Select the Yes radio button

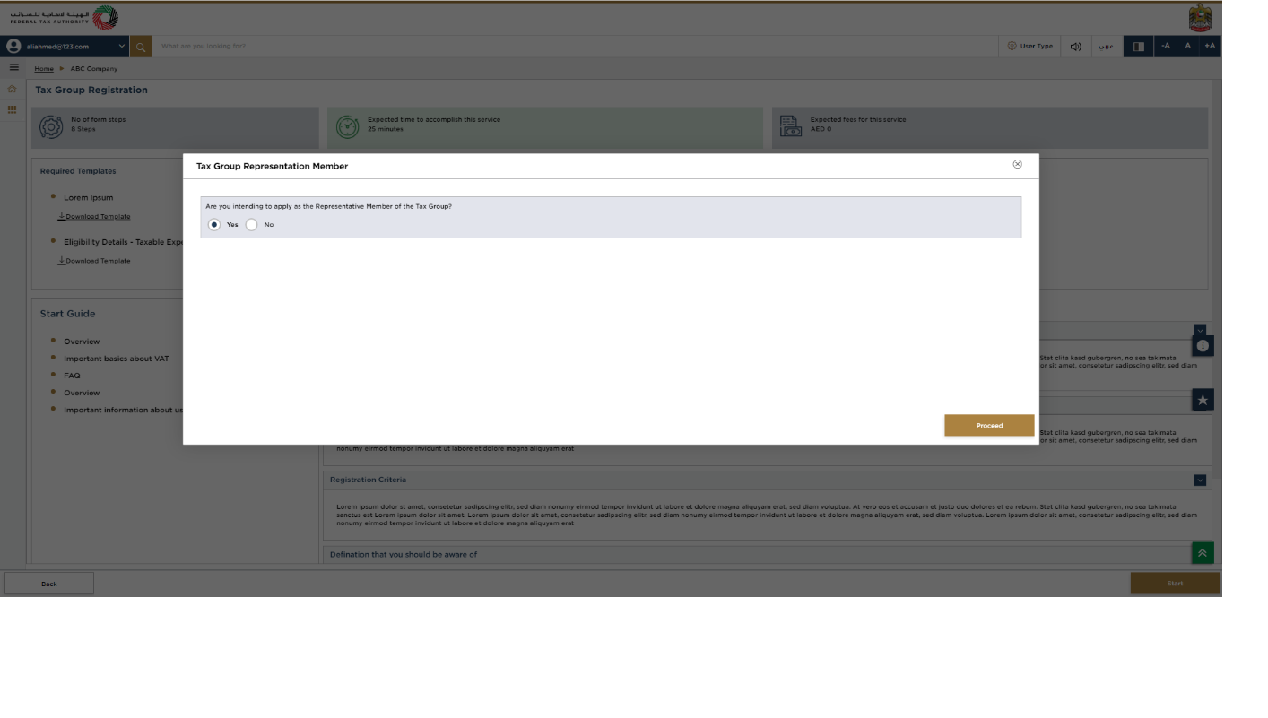pos(213,225)
